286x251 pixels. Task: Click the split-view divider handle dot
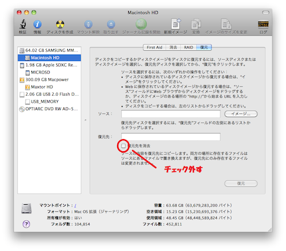pos(85,120)
